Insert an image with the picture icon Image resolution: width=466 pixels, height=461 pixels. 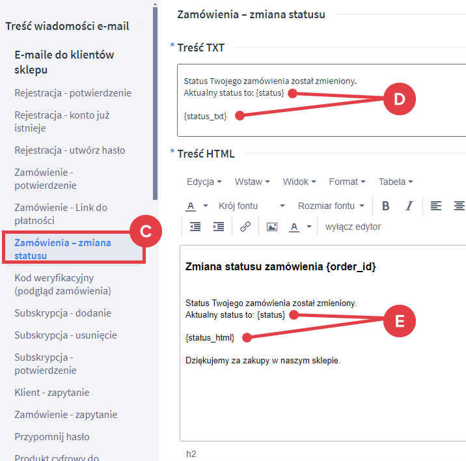coord(272,227)
